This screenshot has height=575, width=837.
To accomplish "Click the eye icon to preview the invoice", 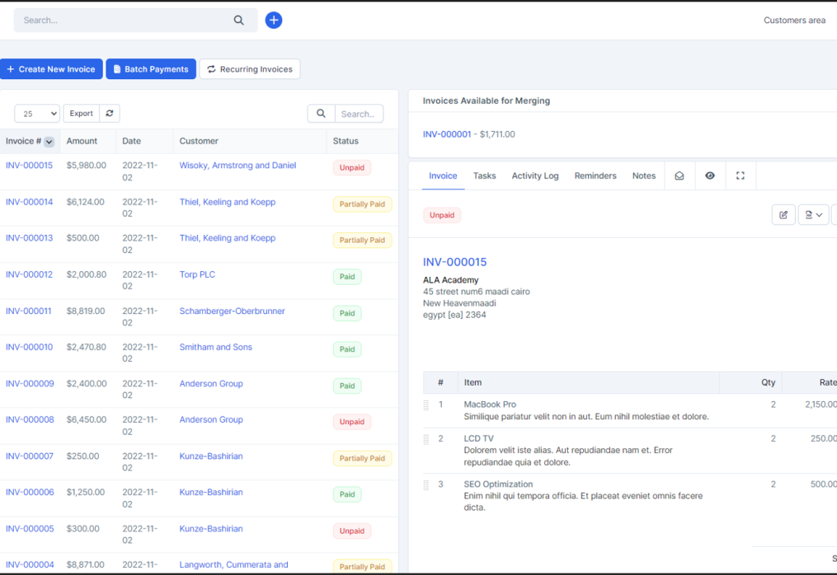I will (710, 175).
